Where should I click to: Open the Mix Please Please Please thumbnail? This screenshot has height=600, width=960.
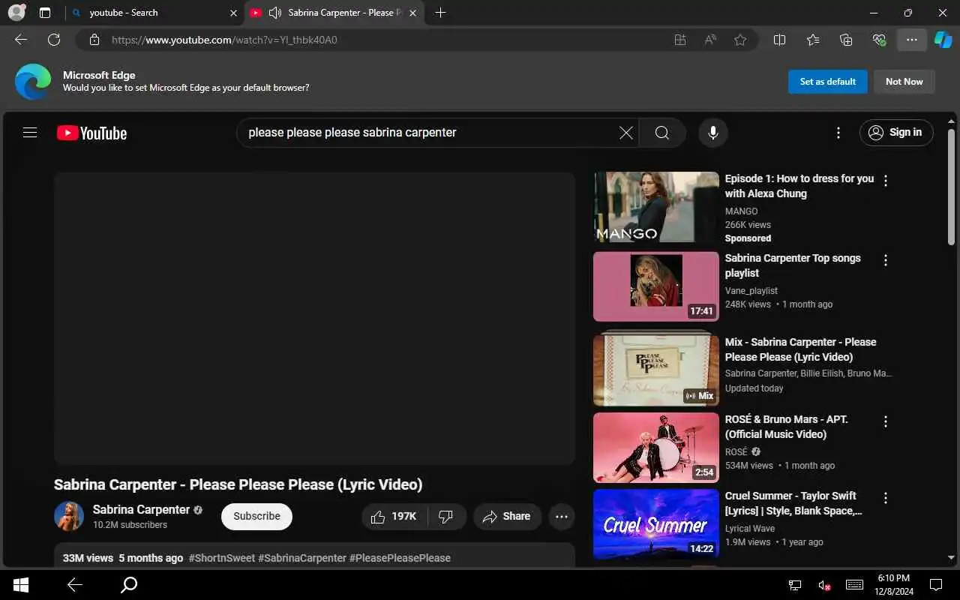[x=656, y=370]
